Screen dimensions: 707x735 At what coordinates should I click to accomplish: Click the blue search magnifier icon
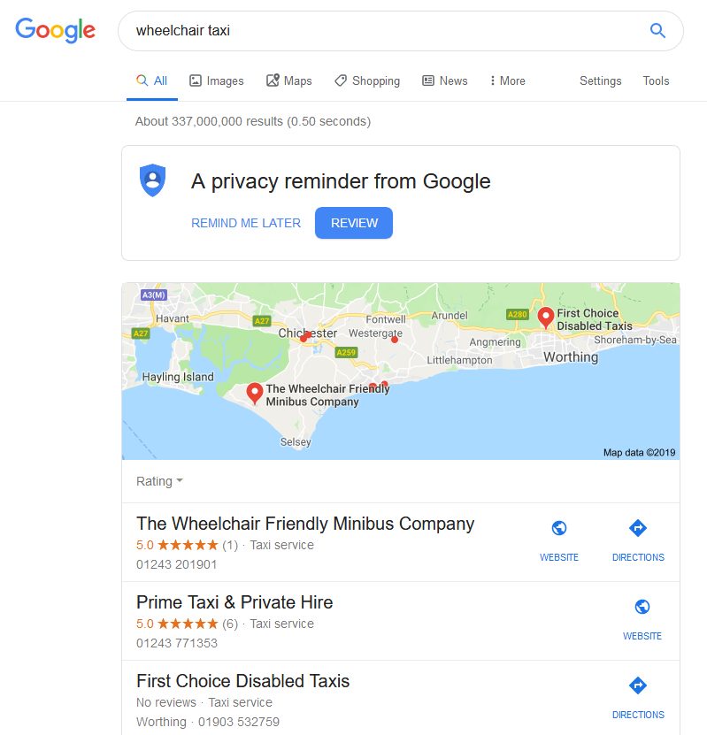pos(657,31)
